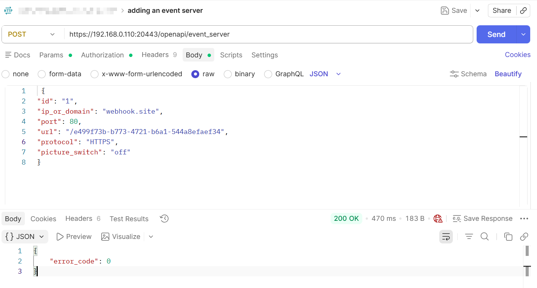Click the Share button
This screenshot has height=288, width=537.
502,11
